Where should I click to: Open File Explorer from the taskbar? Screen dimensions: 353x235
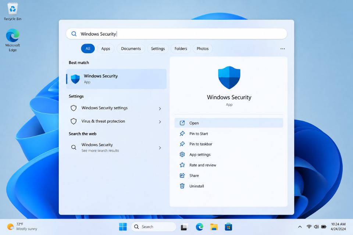214,227
